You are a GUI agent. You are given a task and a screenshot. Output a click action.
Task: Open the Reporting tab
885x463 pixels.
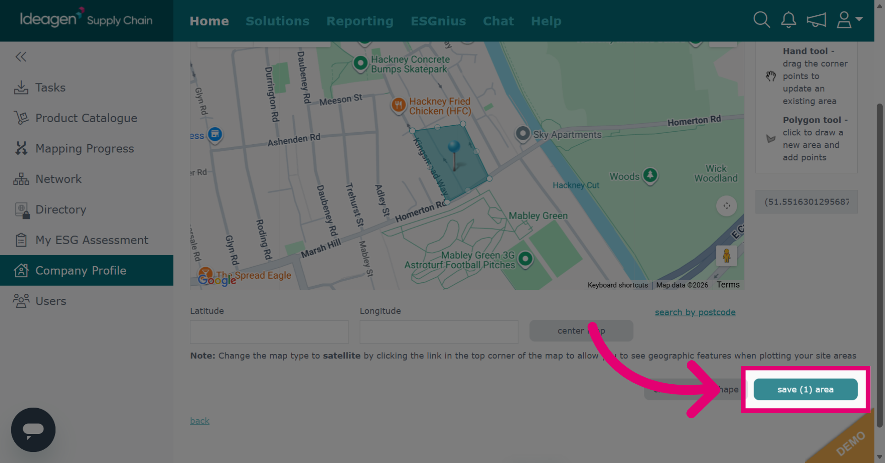[x=360, y=21]
